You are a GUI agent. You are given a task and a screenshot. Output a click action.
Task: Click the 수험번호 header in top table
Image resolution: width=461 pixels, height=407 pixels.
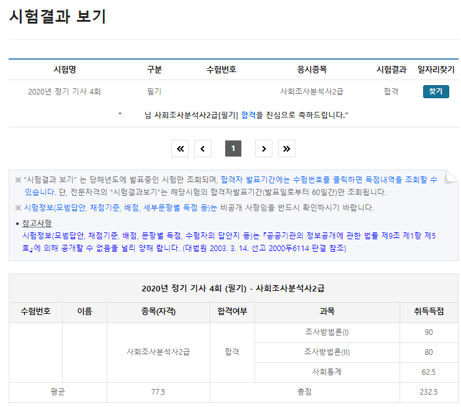[x=222, y=70]
